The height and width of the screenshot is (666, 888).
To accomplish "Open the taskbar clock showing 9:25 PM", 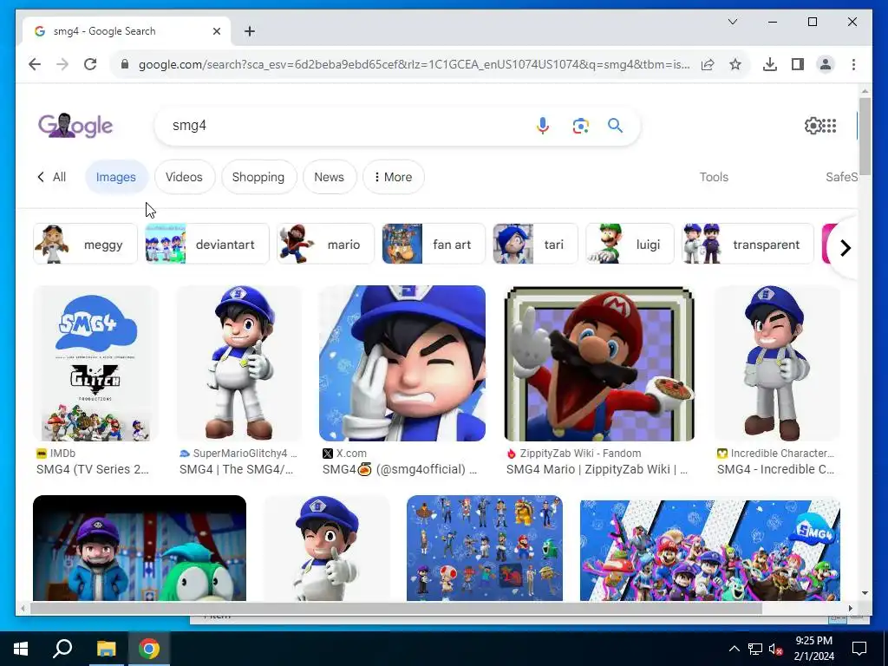I will [x=813, y=649].
